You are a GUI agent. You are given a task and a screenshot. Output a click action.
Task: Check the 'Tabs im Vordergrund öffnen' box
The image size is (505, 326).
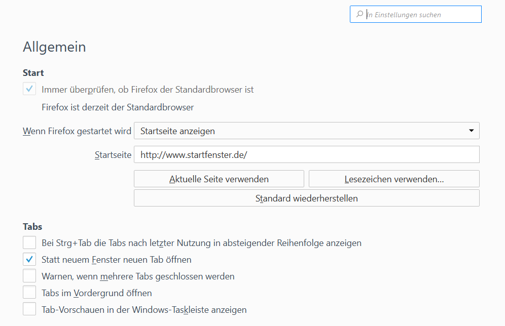coord(29,293)
